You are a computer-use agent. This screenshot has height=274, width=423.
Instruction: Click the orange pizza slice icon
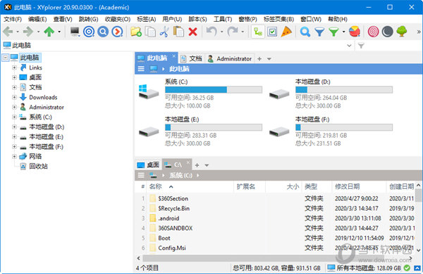pyautogui.click(x=286, y=32)
